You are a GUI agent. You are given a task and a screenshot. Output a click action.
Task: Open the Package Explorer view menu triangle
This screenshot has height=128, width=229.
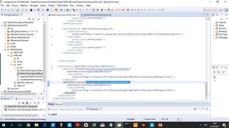click(43, 19)
